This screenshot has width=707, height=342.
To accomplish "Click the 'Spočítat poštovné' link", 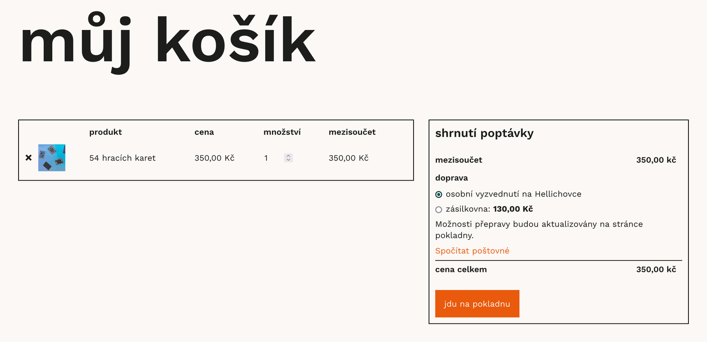I will [x=472, y=250].
